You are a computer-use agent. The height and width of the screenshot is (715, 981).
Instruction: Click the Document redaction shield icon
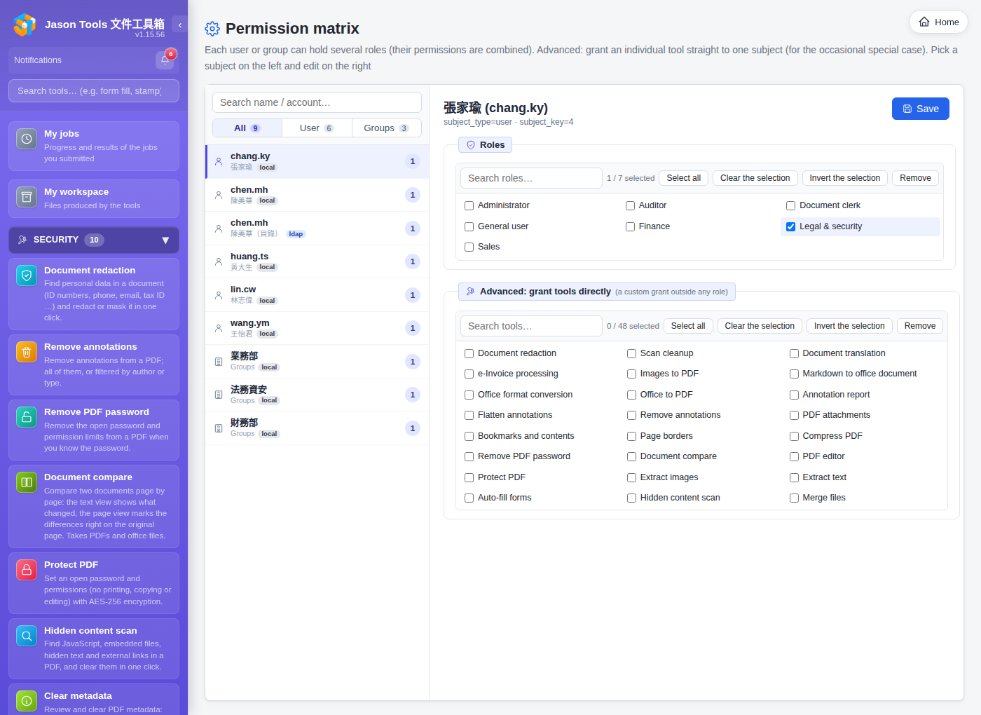point(27,275)
